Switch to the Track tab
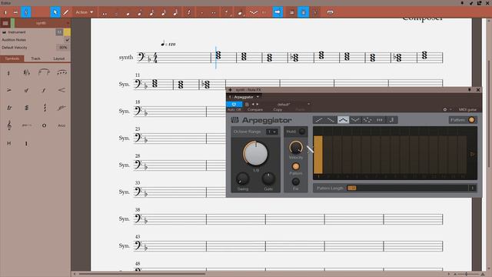 click(x=35, y=58)
